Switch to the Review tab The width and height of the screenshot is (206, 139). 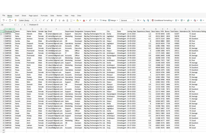tap(59, 15)
